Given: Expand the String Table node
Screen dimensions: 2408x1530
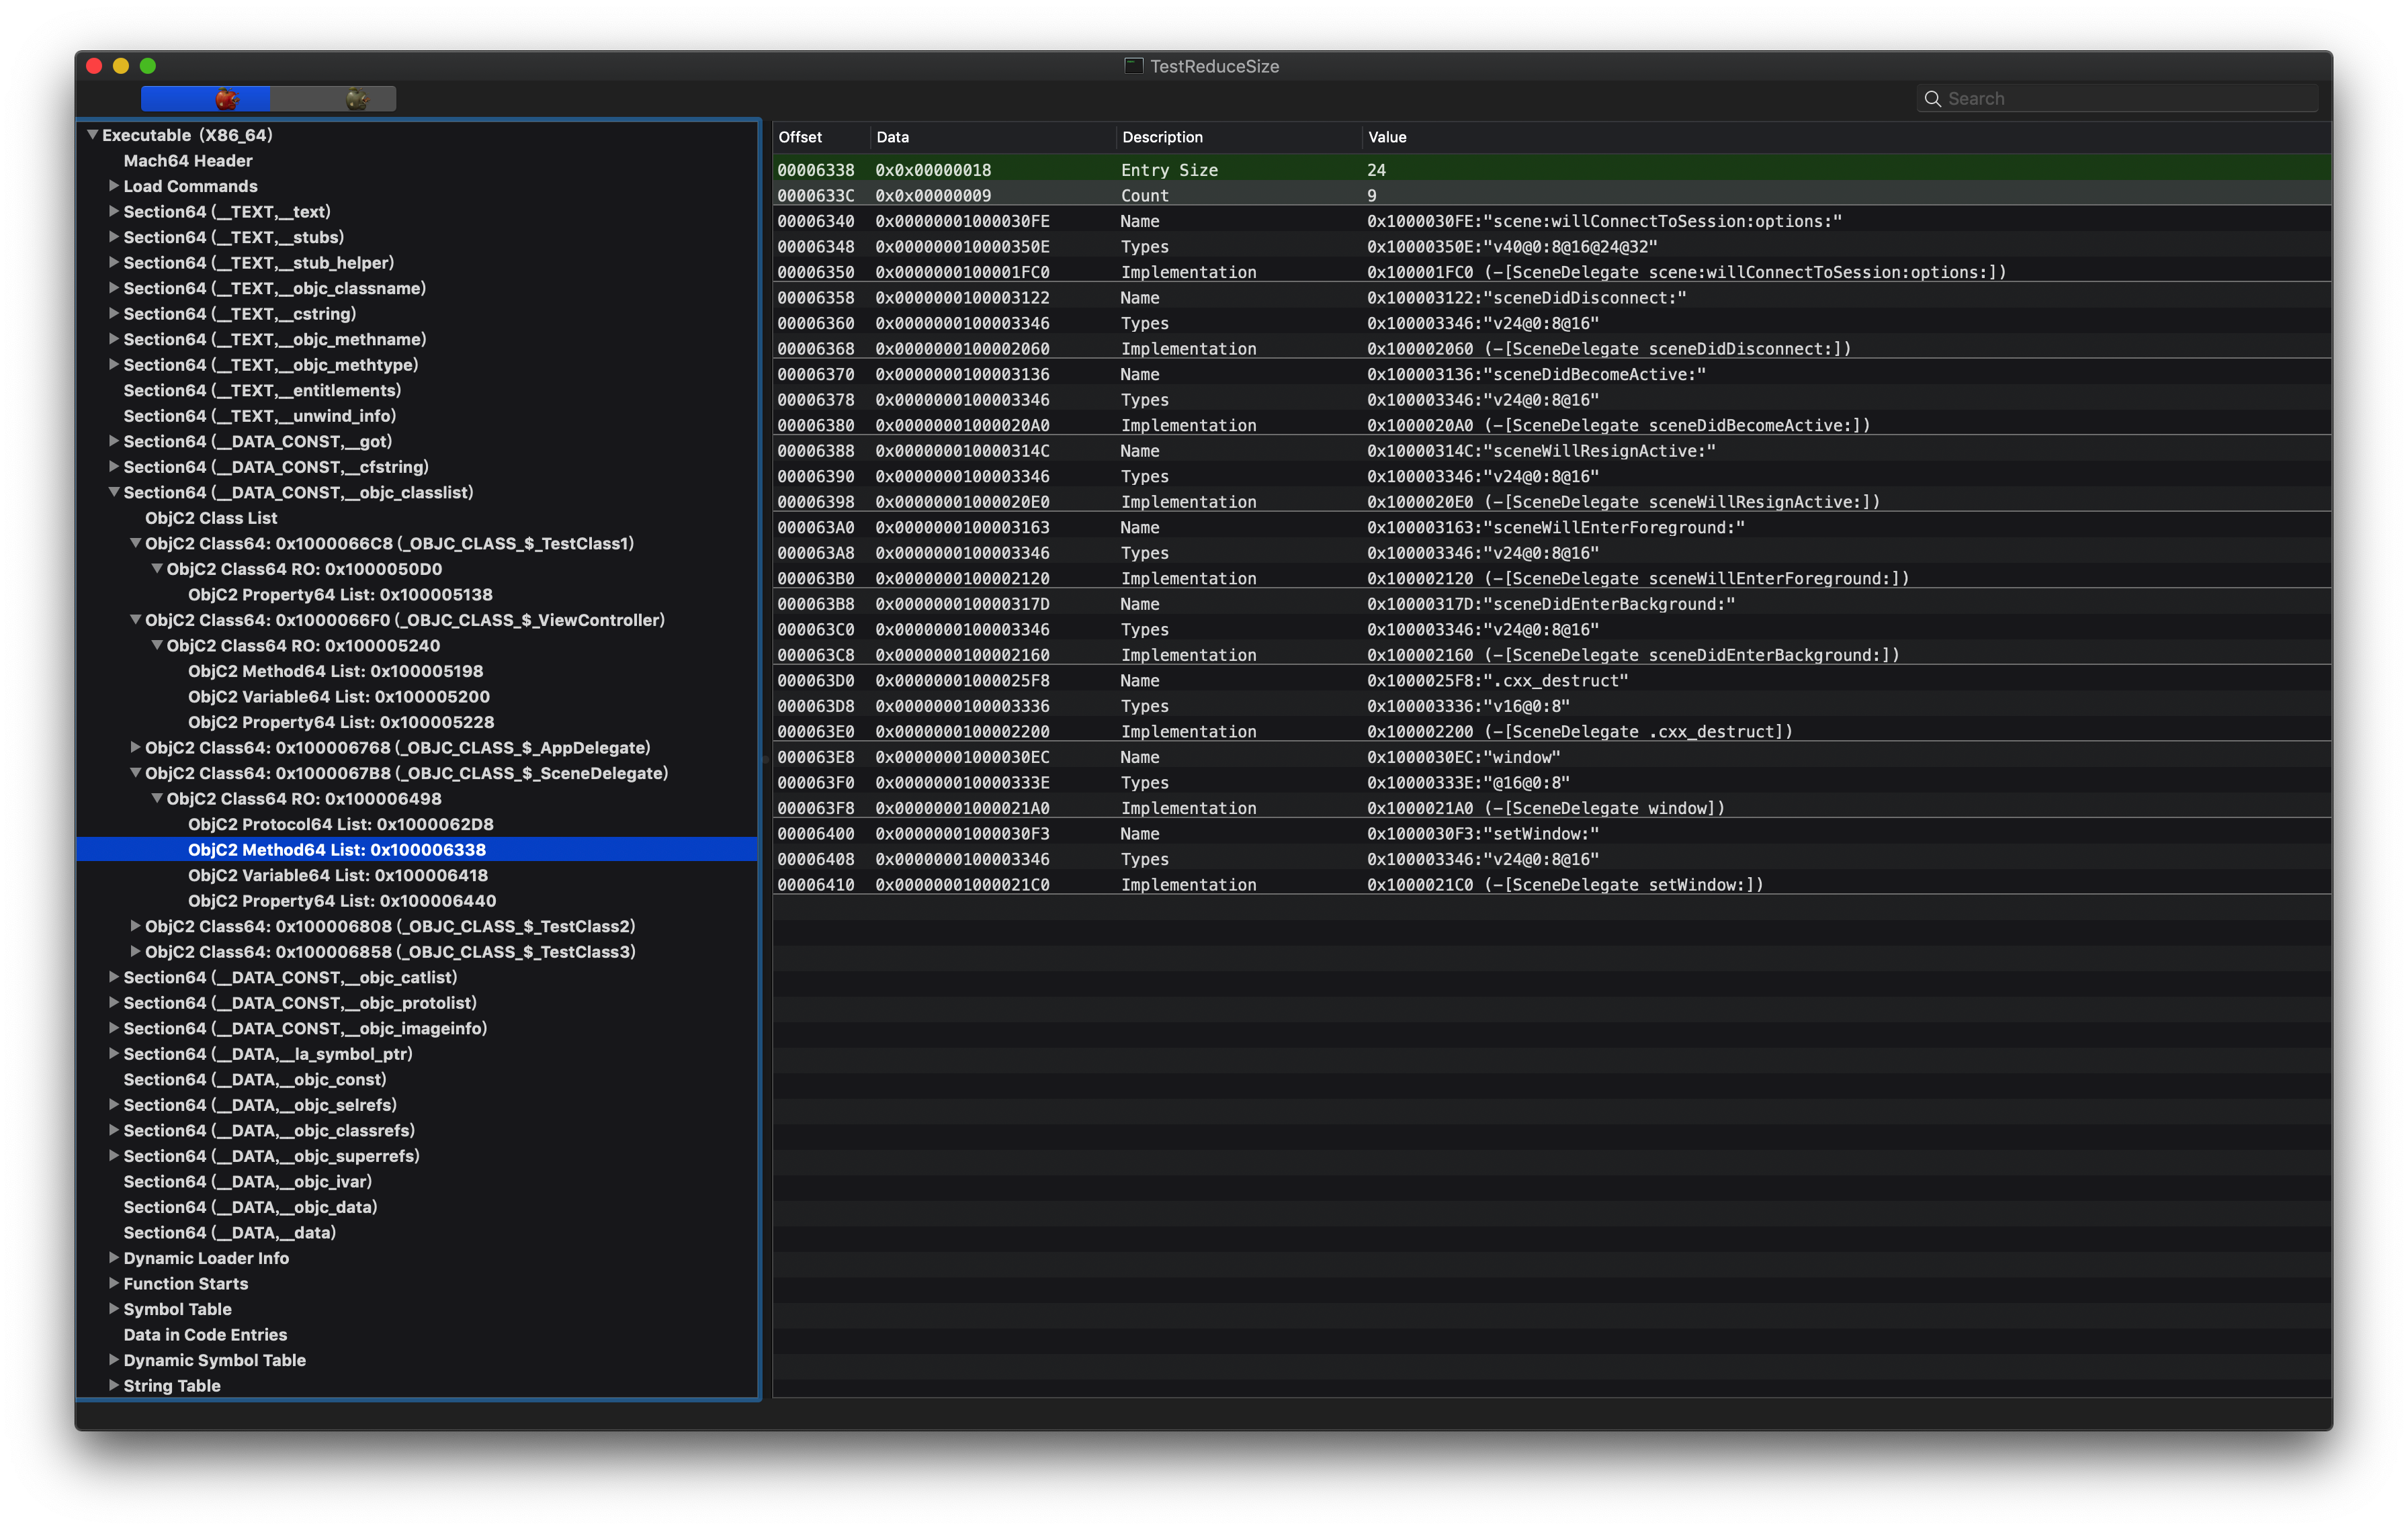Looking at the screenshot, I should click(x=113, y=1384).
